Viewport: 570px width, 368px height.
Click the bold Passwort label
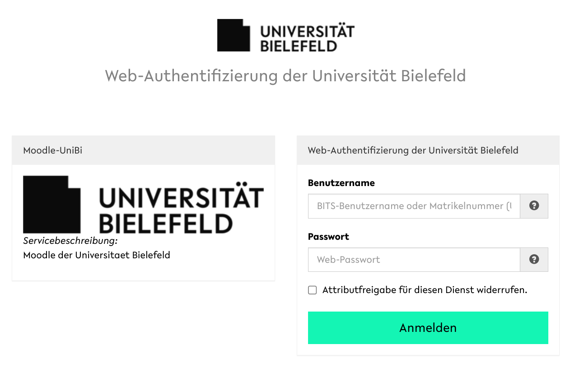point(328,237)
